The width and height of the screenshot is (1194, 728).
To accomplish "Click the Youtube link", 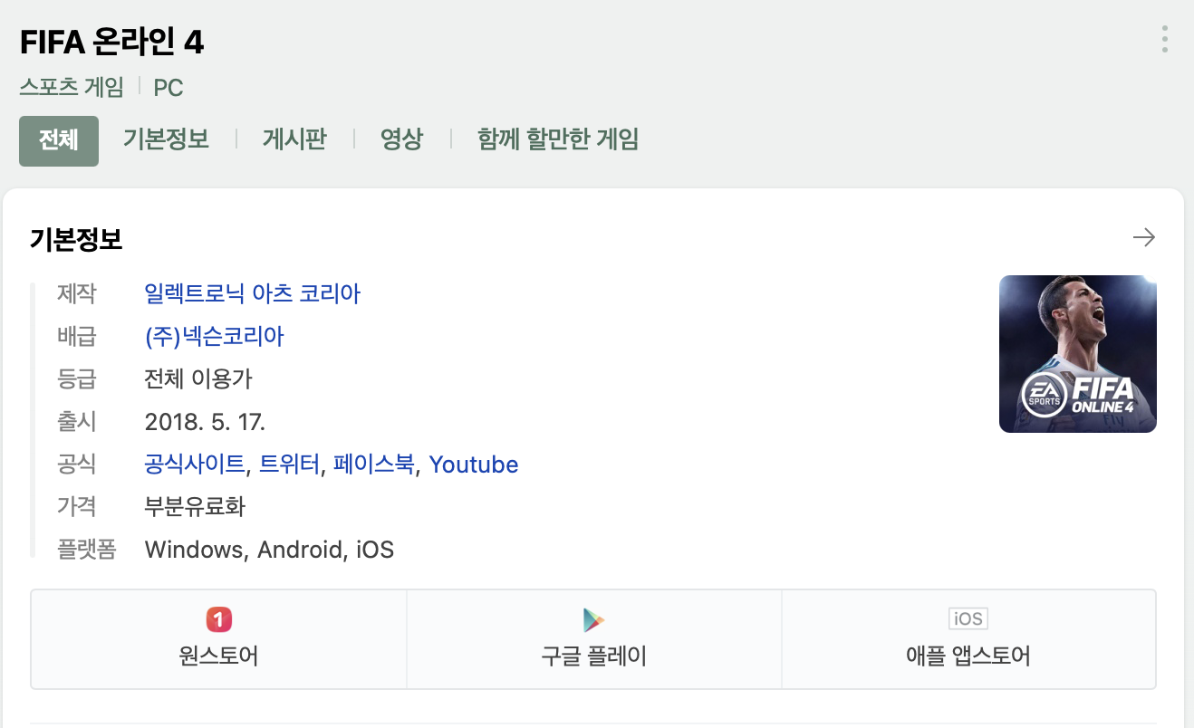I will tap(474, 465).
